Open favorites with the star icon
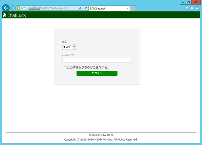This screenshot has width=202, height=145. [x=192, y=8]
